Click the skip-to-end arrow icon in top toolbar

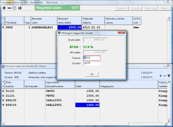(20, 8)
